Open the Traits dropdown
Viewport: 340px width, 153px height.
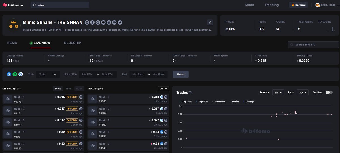(48, 74)
